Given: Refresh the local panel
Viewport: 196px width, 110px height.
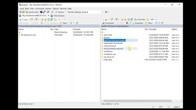Looking at the screenshot, I should click(x=51, y=20).
